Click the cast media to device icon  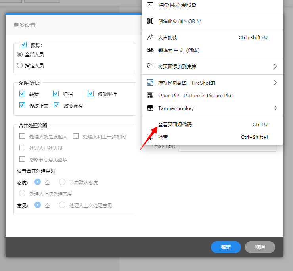pyautogui.click(x=150, y=5)
